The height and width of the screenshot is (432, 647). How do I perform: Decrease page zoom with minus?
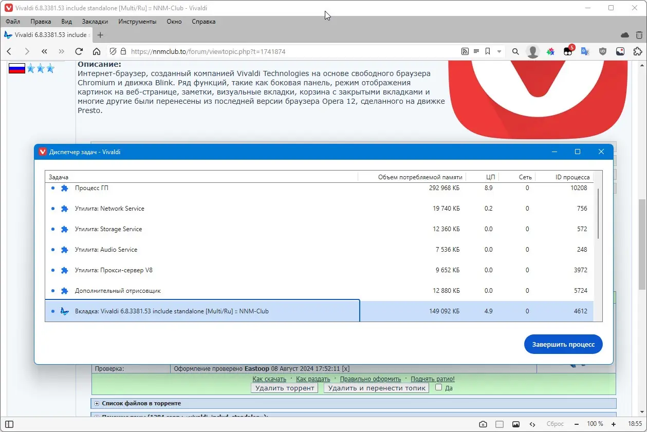coord(577,424)
